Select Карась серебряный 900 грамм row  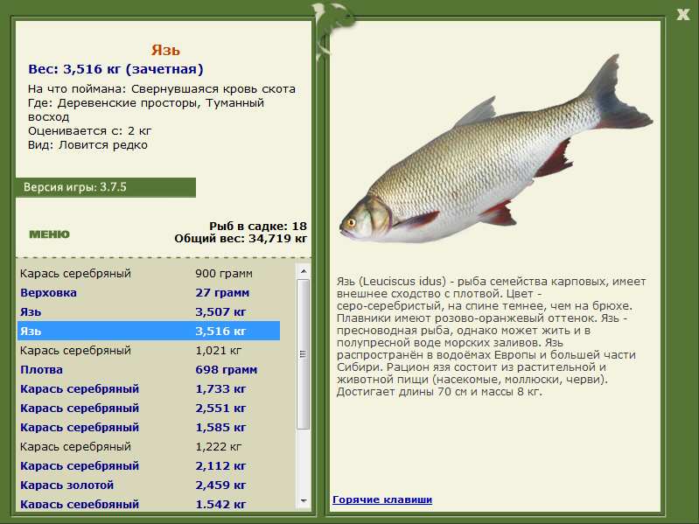click(x=149, y=273)
